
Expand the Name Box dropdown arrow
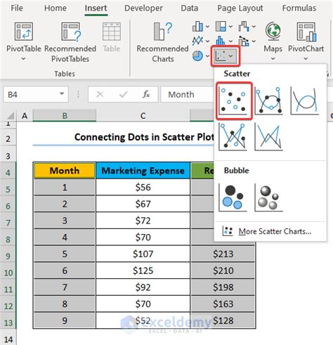tap(62, 94)
